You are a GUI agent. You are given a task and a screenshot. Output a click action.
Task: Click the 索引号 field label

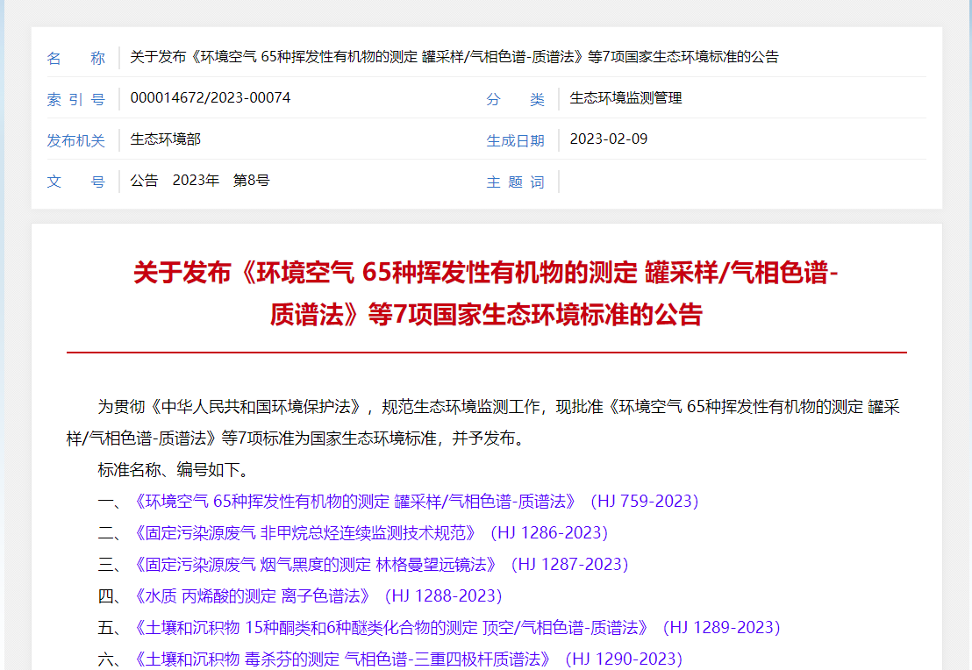(75, 99)
